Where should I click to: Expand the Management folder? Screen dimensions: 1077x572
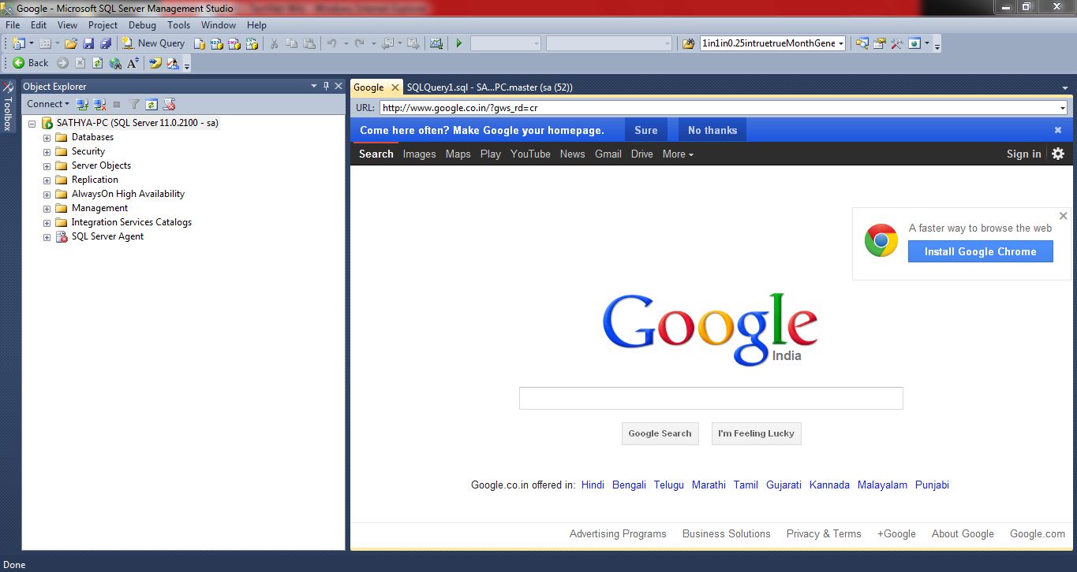coord(47,208)
